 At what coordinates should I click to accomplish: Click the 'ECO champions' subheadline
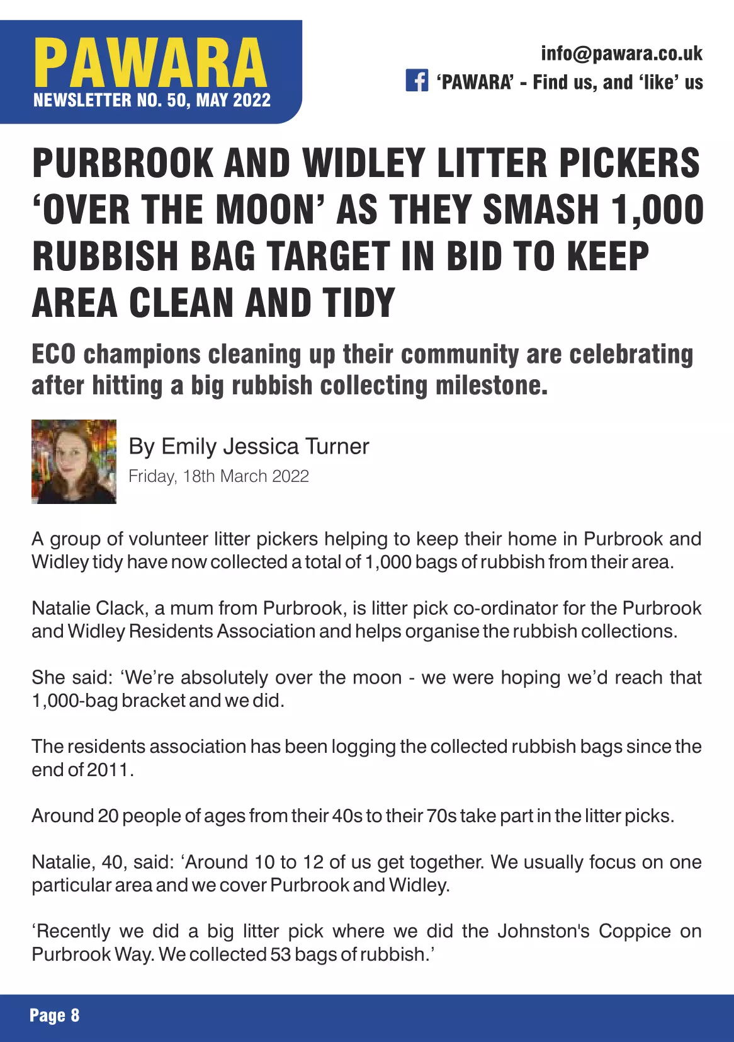pos(362,369)
